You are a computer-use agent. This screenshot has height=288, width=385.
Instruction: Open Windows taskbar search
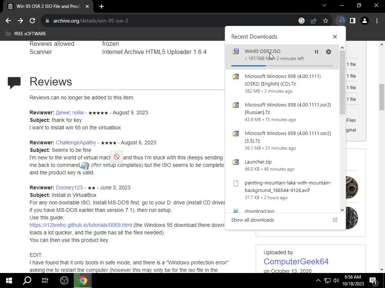27,280
